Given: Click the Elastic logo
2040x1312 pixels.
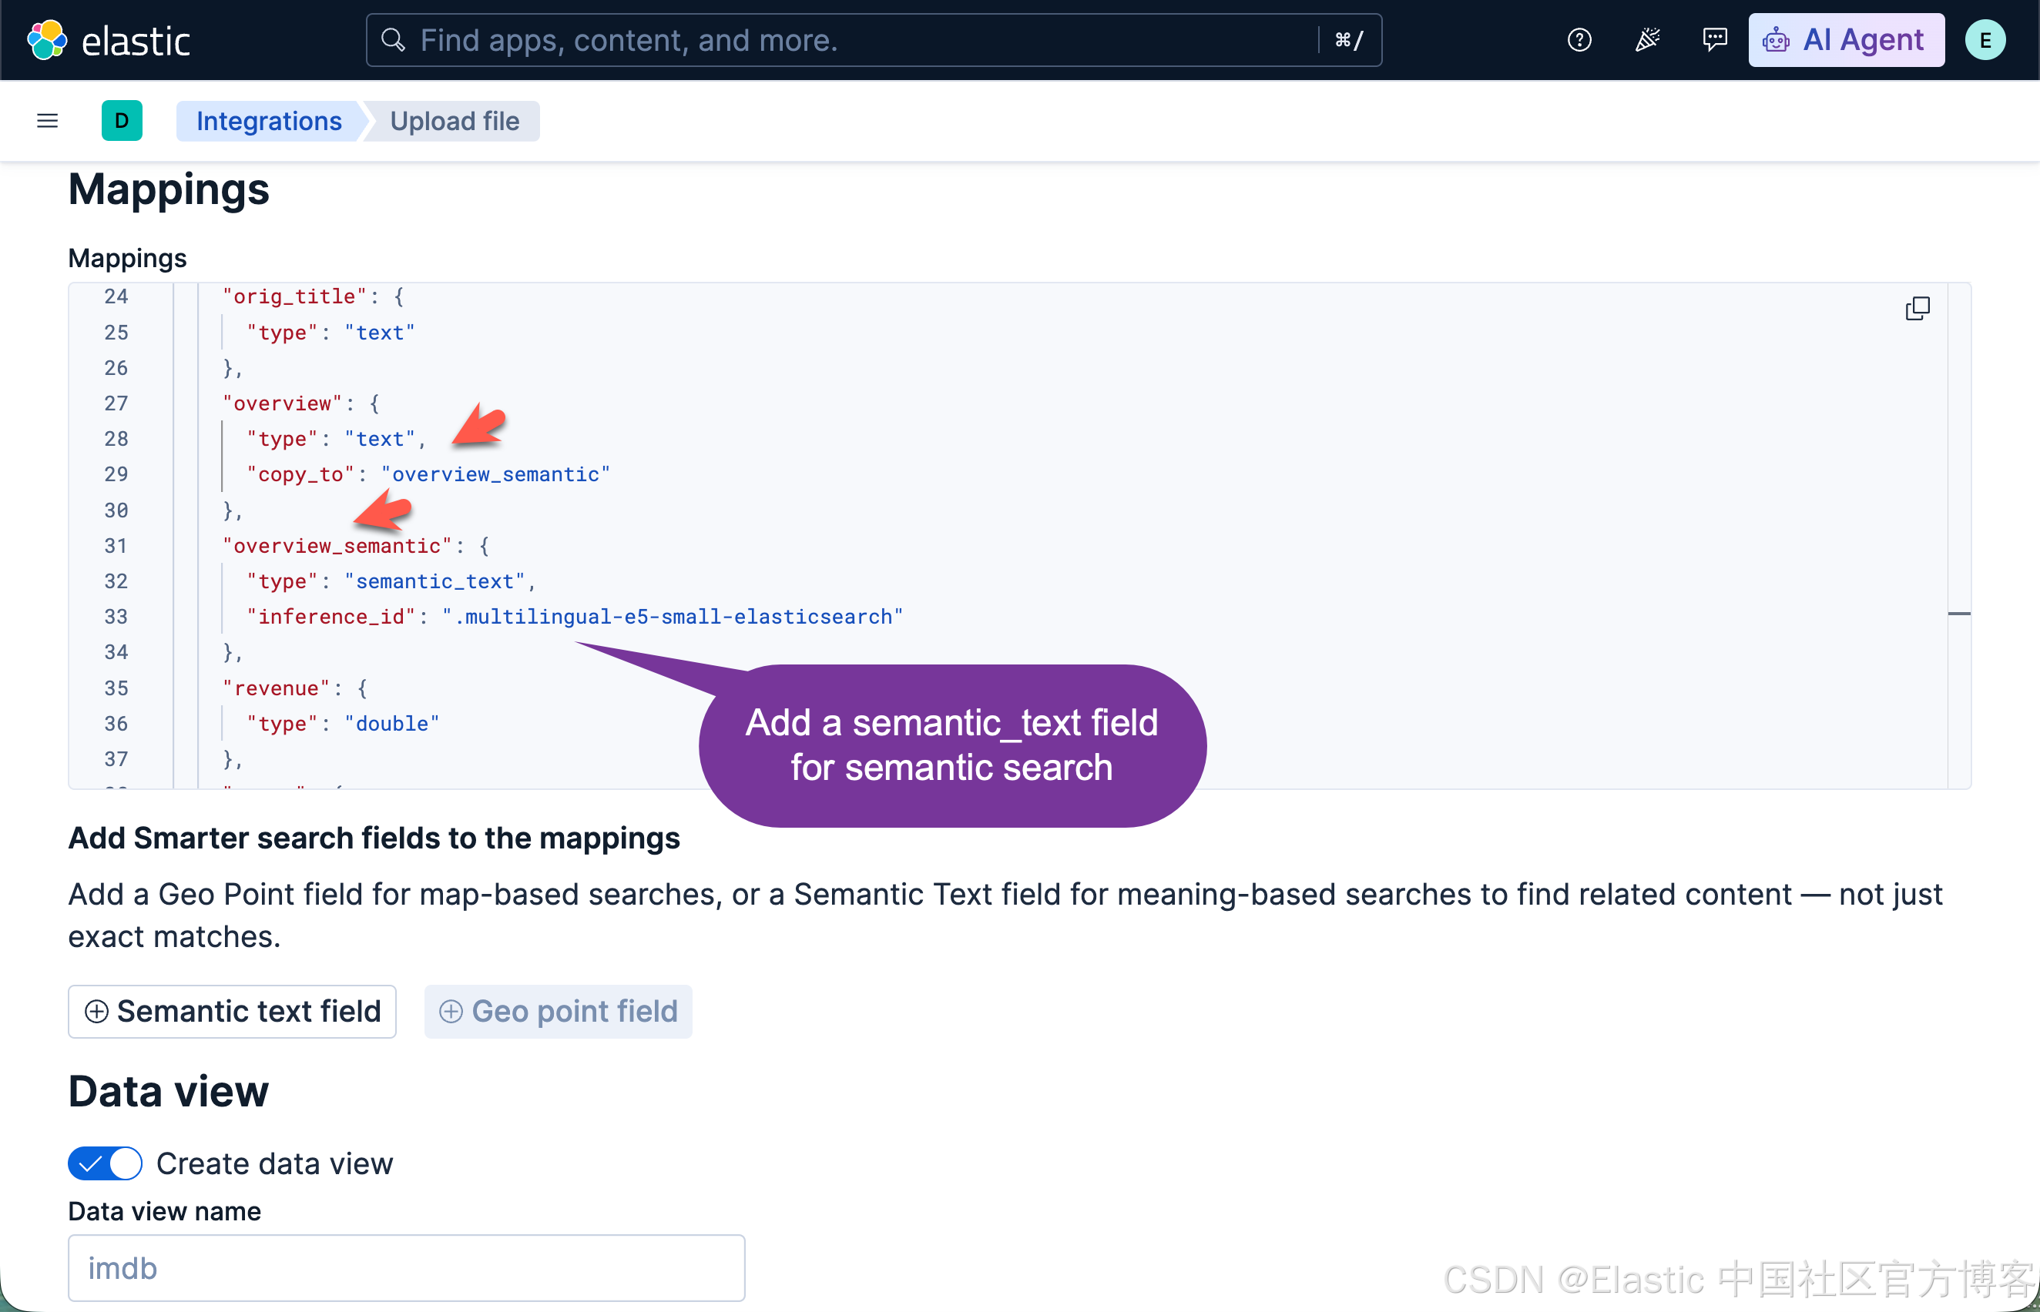Looking at the screenshot, I should click(x=109, y=40).
